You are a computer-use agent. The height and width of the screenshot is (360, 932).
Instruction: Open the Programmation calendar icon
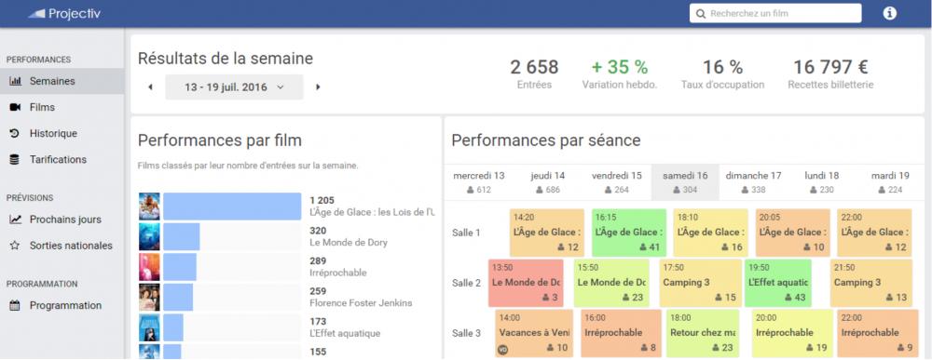(16, 305)
